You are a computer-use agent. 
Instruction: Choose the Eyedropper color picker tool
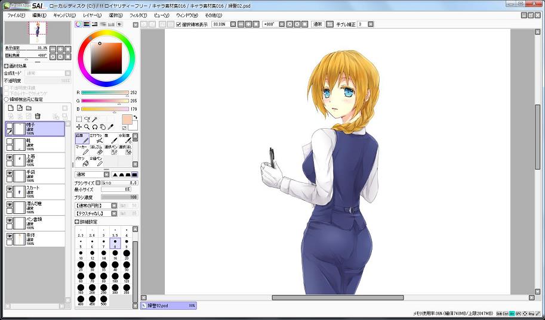(x=110, y=127)
